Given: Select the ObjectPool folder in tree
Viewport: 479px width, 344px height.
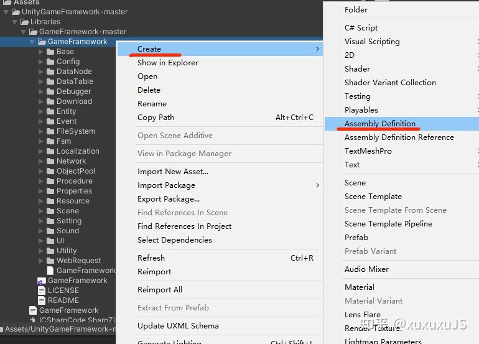Looking at the screenshot, I should point(75,171).
